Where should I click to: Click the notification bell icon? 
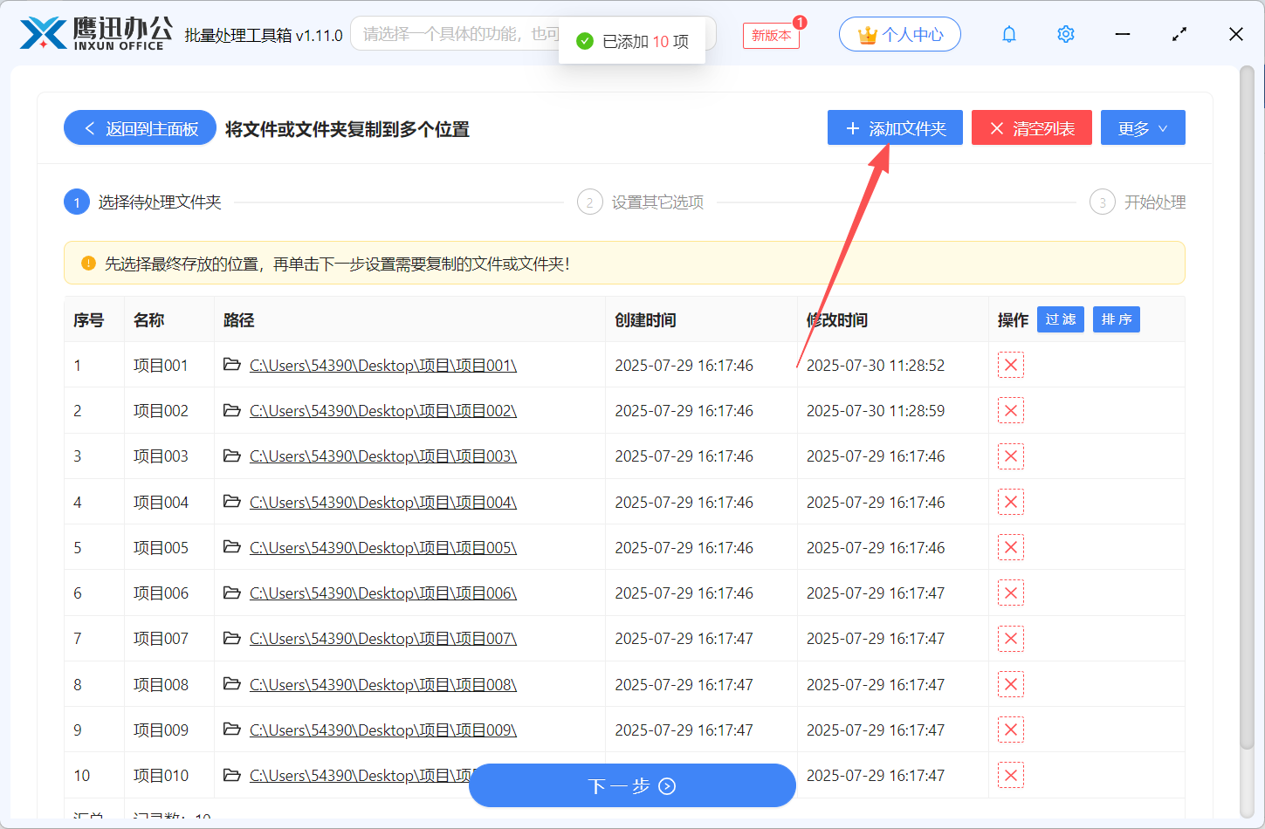[1009, 34]
